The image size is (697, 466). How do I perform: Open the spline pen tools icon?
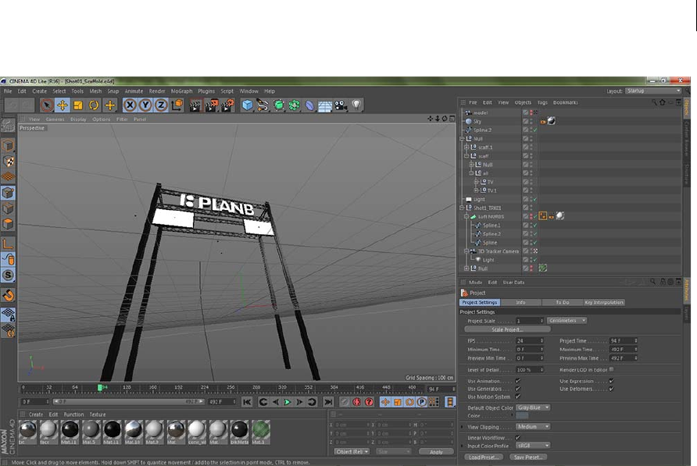pyautogui.click(x=263, y=105)
